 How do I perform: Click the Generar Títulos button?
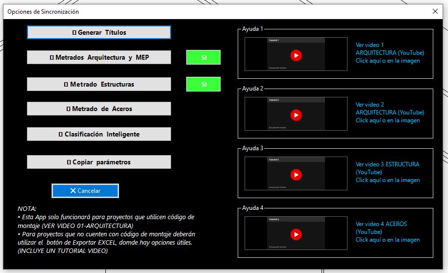(99, 32)
